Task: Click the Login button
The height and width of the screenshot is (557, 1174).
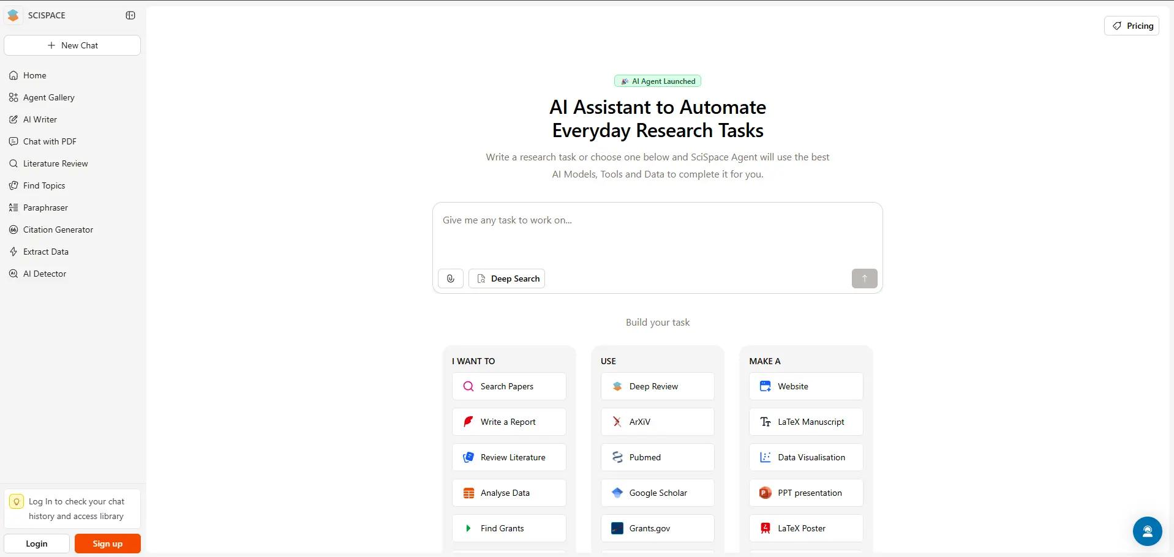Action: click(37, 544)
